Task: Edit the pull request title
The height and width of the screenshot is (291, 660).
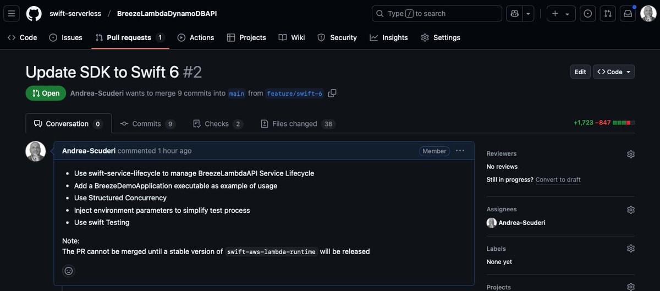Action: (x=580, y=72)
